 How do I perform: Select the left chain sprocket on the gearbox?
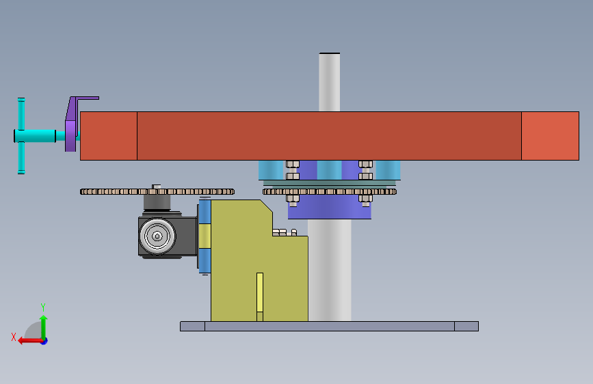[157, 191]
